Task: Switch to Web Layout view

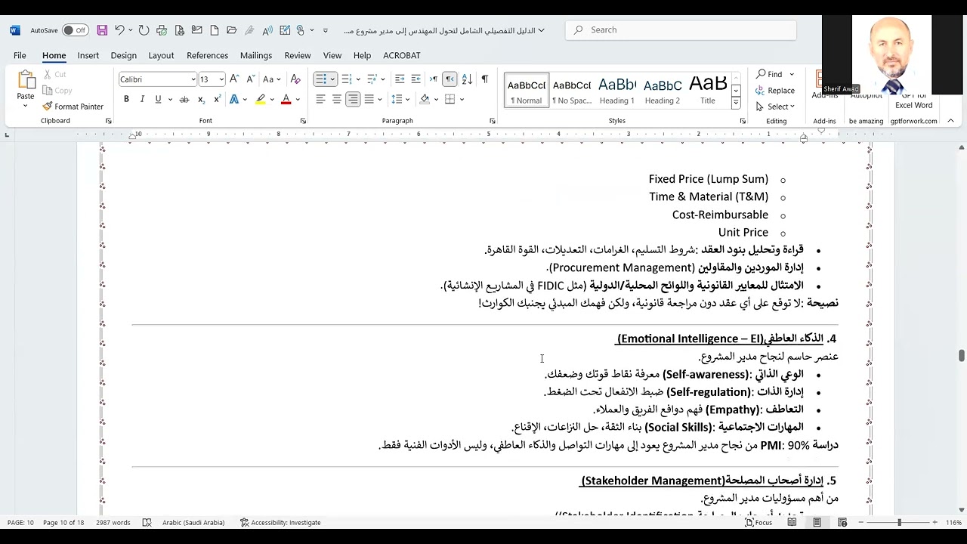Action: [842, 523]
